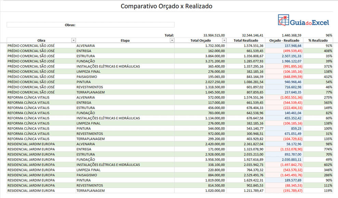Select REFORMA CLÍNICA VITALIS FUNDAÇÃO etapa cell
Viewport: 338px width, 198px height.
pos(85,113)
